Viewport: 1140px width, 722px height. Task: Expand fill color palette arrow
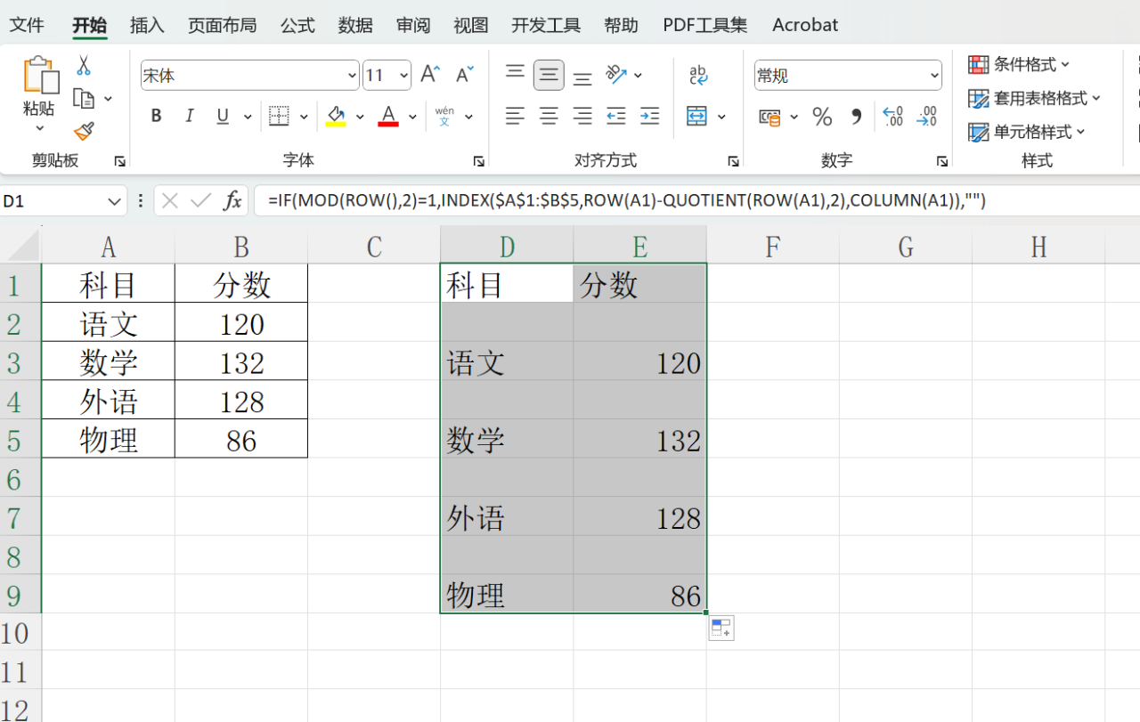pyautogui.click(x=360, y=117)
